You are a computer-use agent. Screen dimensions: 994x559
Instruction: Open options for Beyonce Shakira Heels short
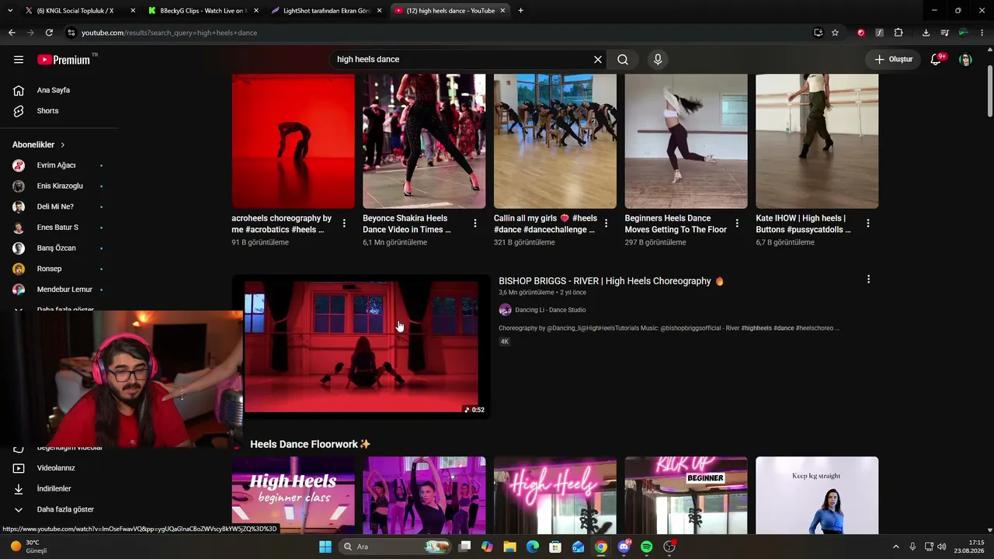click(x=475, y=224)
